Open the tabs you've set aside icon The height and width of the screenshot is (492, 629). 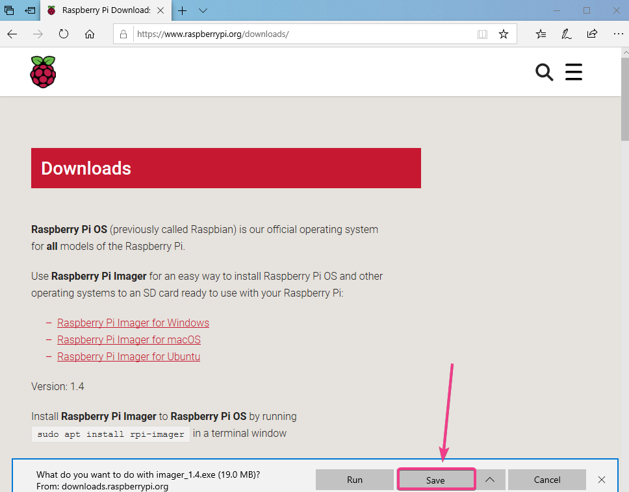(x=9, y=10)
